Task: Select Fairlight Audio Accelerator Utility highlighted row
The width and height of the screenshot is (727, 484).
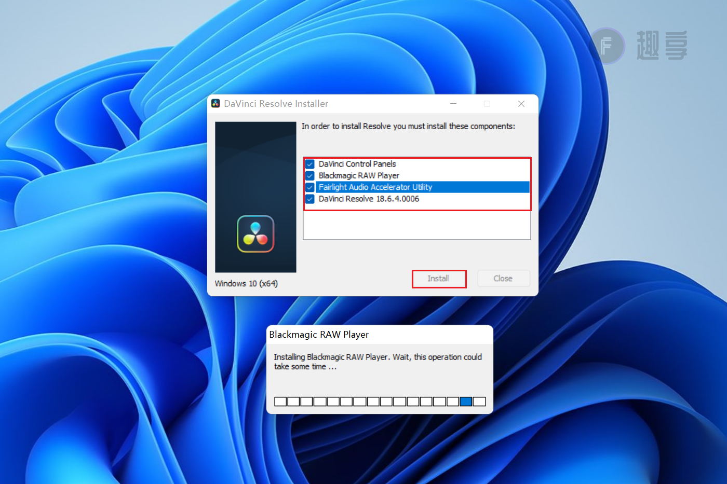Action: coord(423,187)
